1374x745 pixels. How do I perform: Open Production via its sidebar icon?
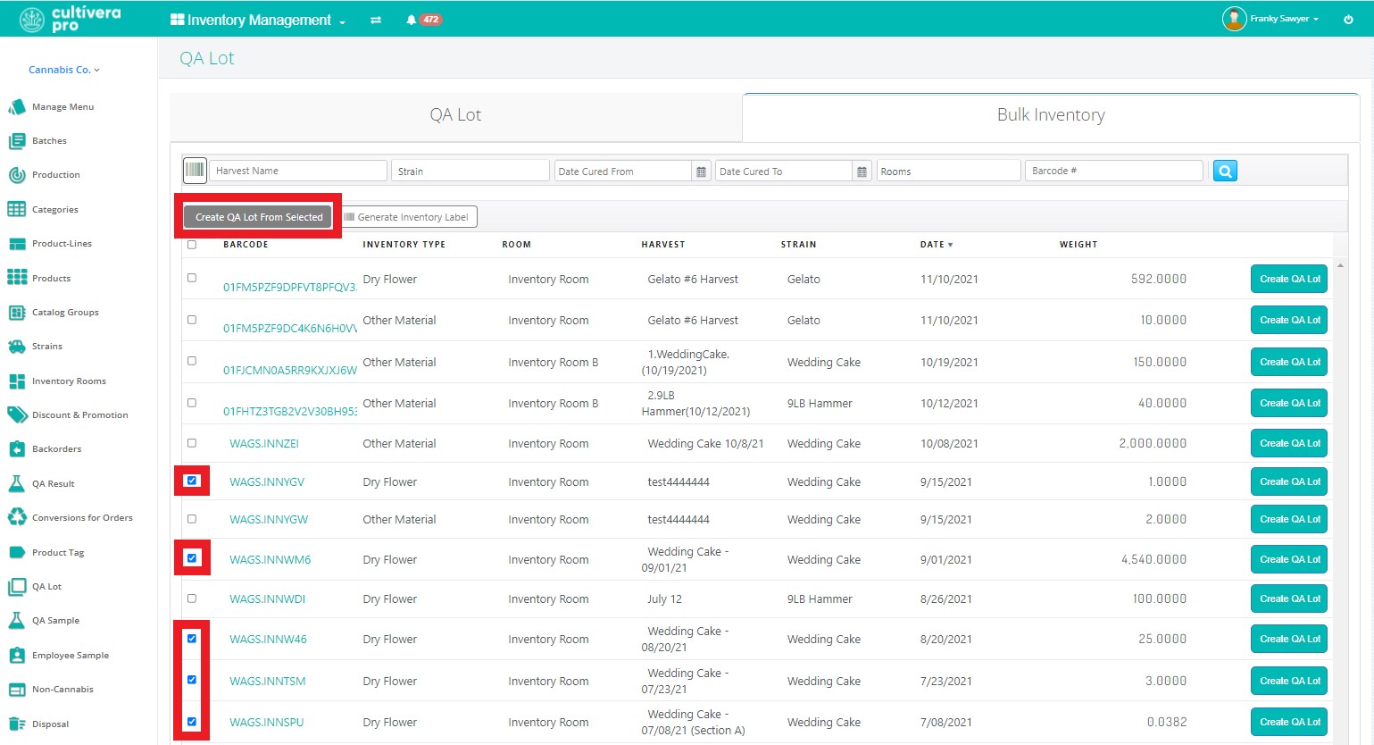16,175
